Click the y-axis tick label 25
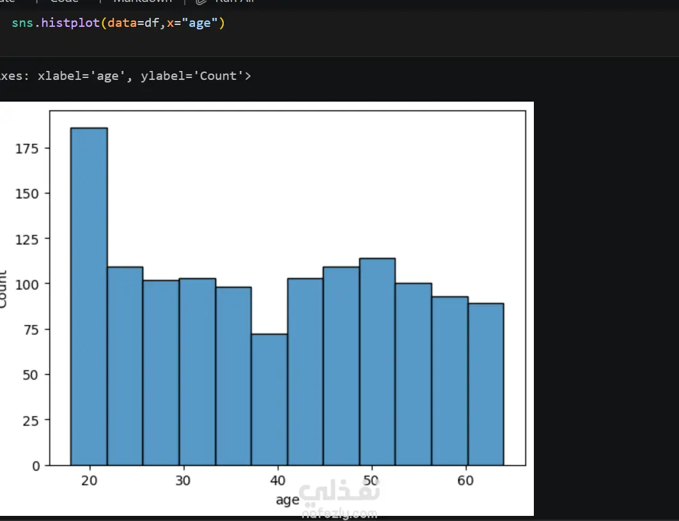679x521 pixels. point(31,420)
